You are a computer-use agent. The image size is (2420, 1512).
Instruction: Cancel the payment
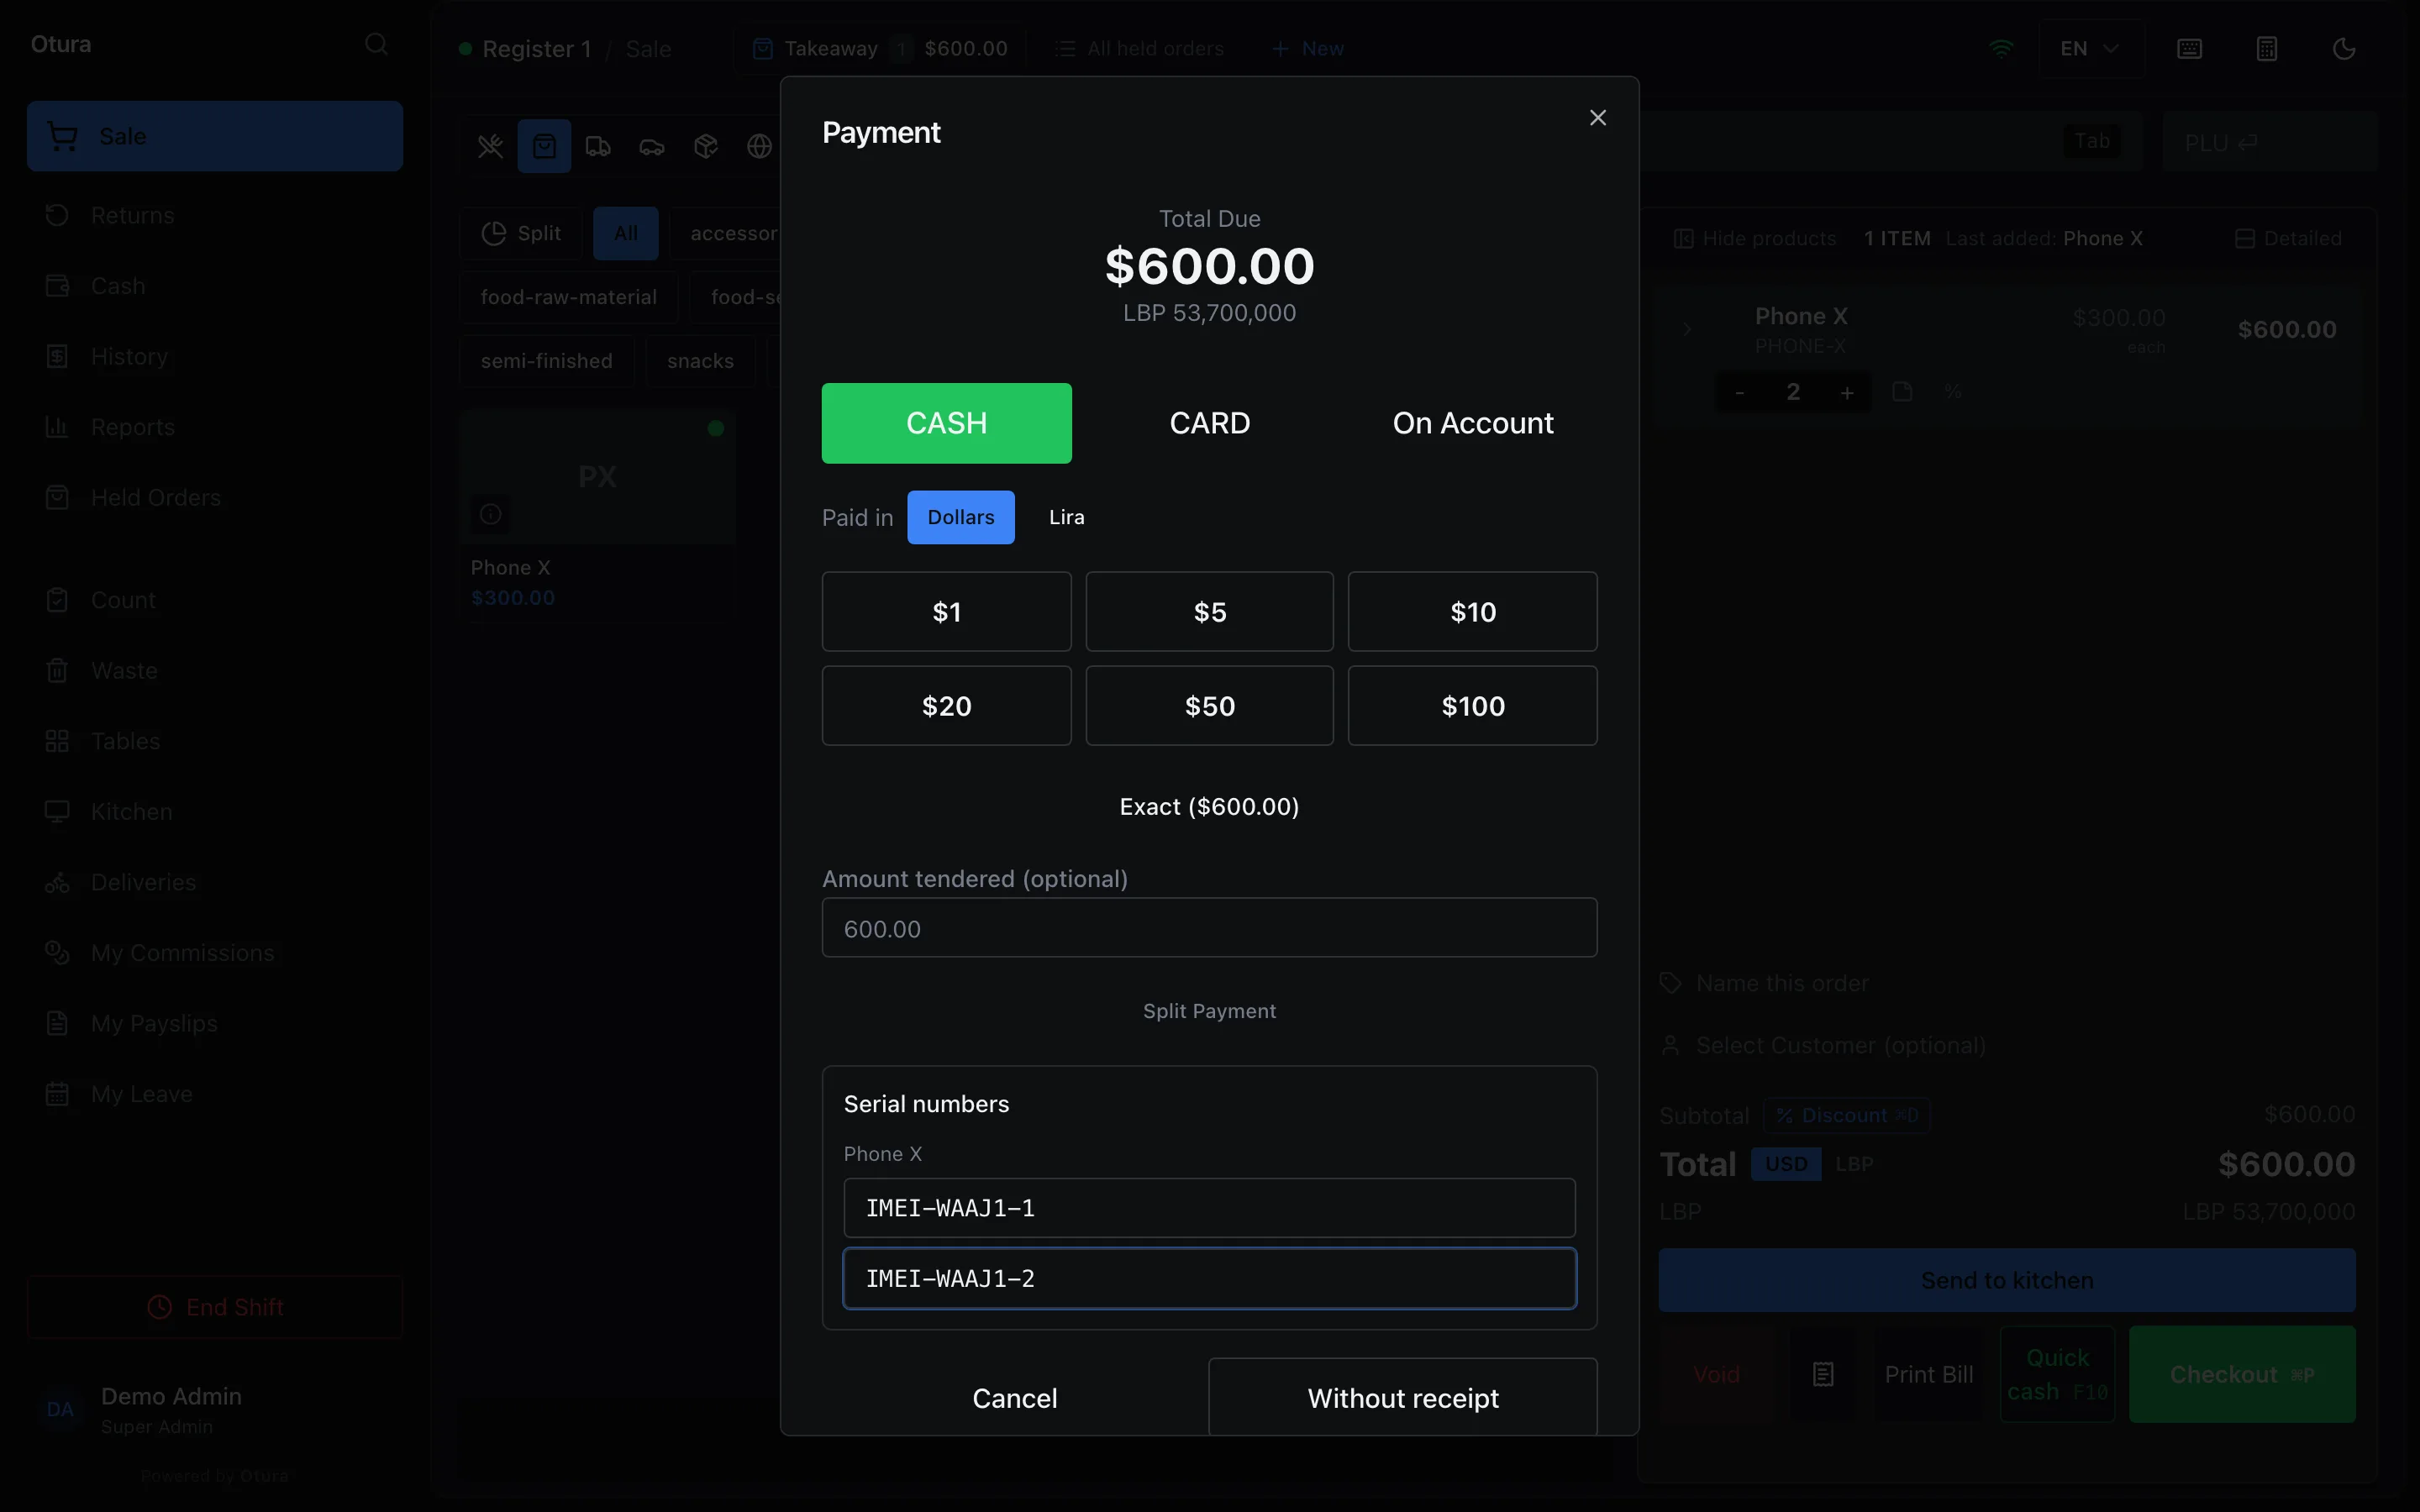click(x=1014, y=1398)
